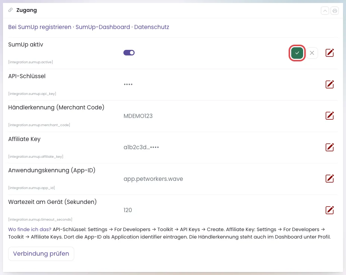Edit the SumUp aktiv setting

point(330,53)
